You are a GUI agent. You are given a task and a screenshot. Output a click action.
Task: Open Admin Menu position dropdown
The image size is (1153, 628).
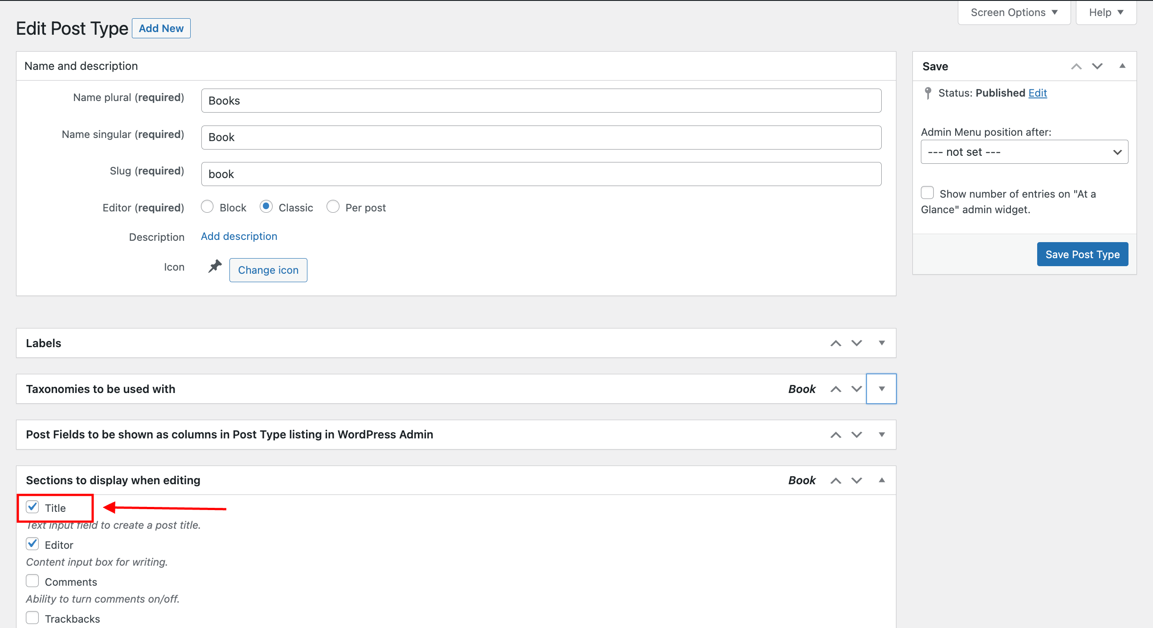[1024, 152]
